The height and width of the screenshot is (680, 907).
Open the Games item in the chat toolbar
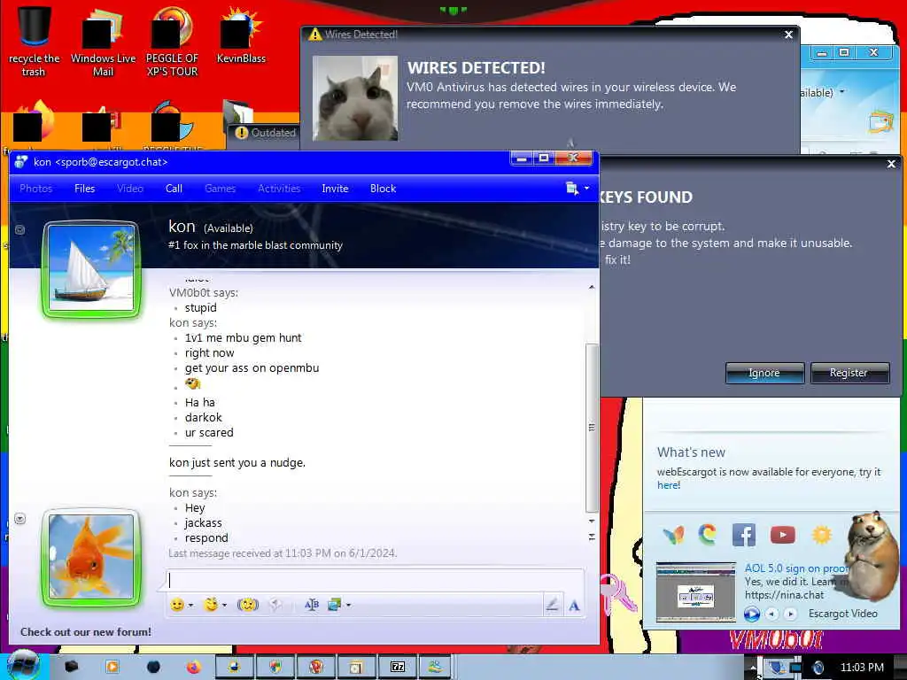pos(220,189)
